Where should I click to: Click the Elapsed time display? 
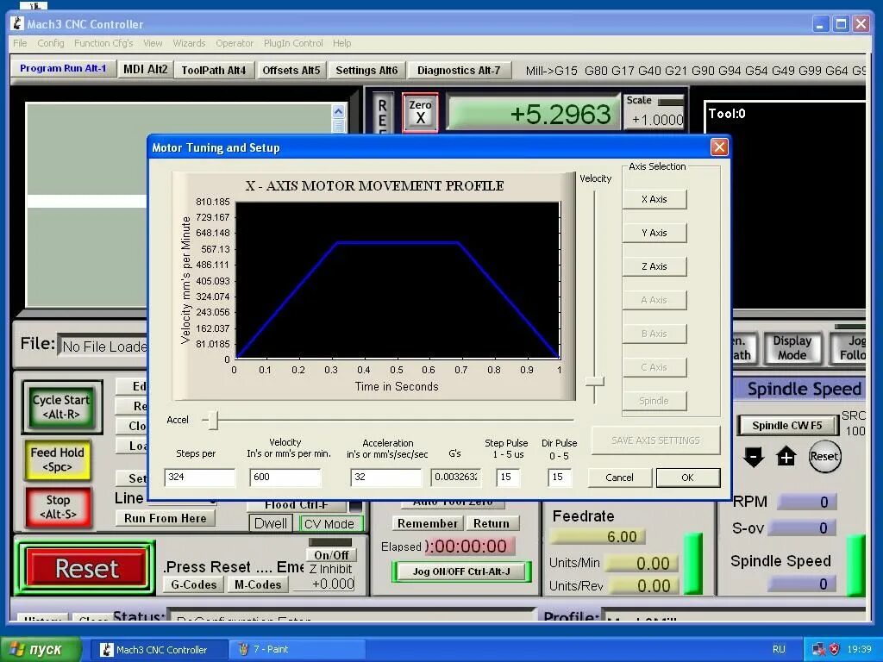pyautogui.click(x=468, y=546)
